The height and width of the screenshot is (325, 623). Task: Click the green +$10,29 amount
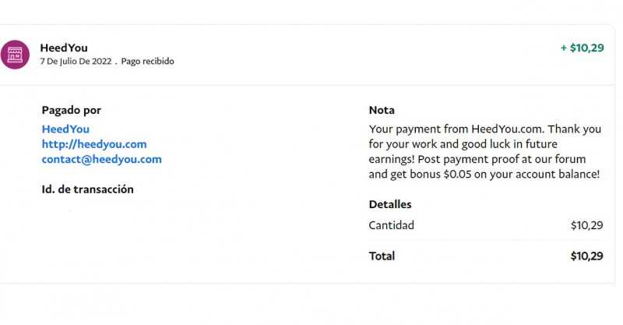click(x=582, y=48)
